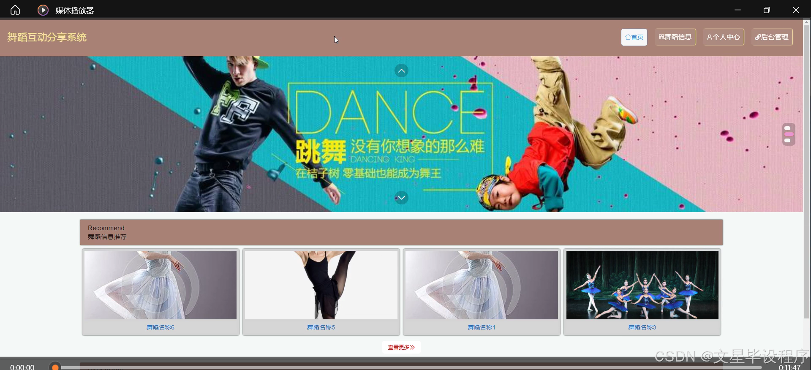
Task: Show previous banner slide with up chevron
Action: click(x=401, y=71)
